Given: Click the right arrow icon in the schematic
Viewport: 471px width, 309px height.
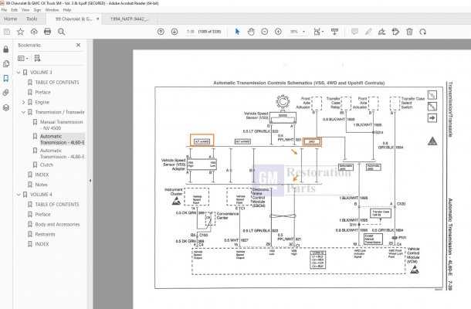Looking at the screenshot, I should coord(432,118).
